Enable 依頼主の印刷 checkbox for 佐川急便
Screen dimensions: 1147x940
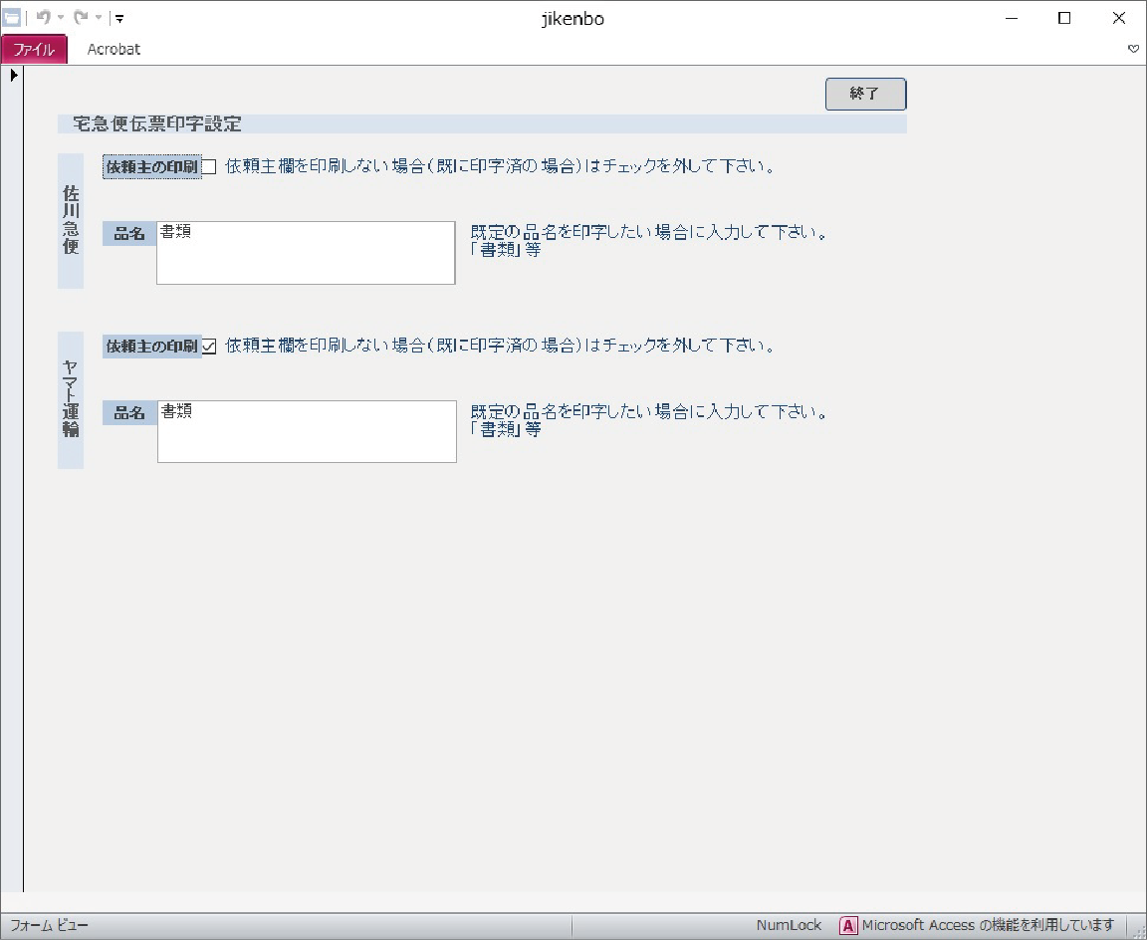(x=209, y=167)
